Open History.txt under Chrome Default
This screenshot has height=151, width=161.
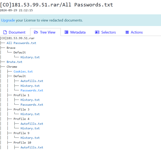coord(30,86)
